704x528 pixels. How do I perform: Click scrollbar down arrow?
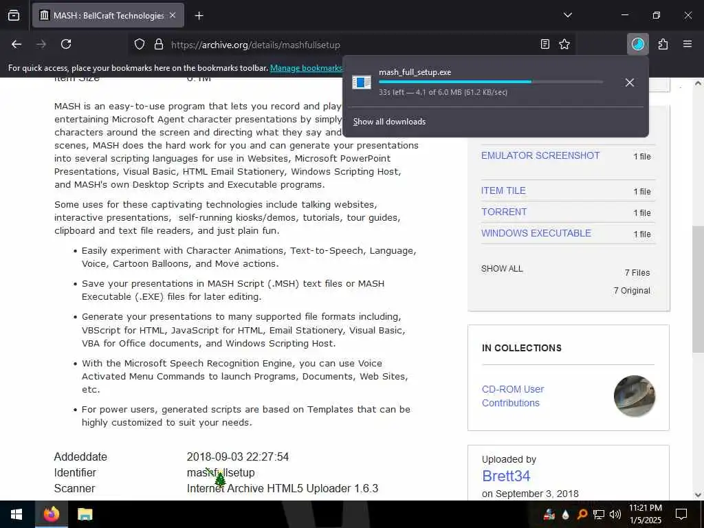pos(698,495)
